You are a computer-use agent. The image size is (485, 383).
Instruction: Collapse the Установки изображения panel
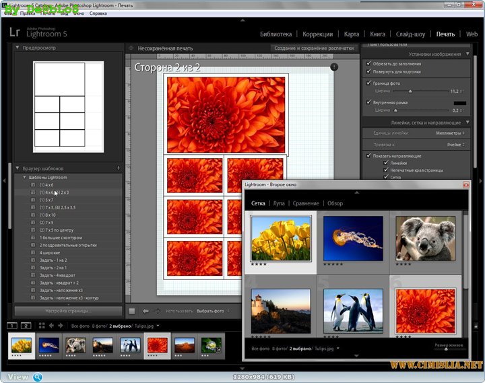click(x=467, y=54)
